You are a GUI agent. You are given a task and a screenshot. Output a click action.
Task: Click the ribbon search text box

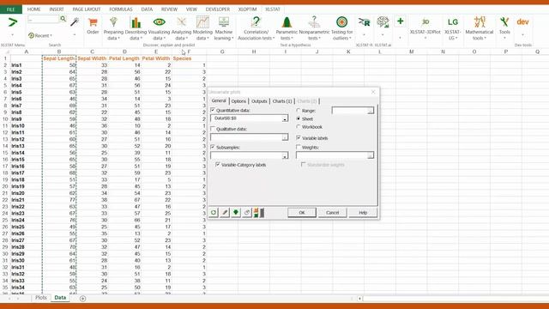pyautogui.click(x=43, y=20)
